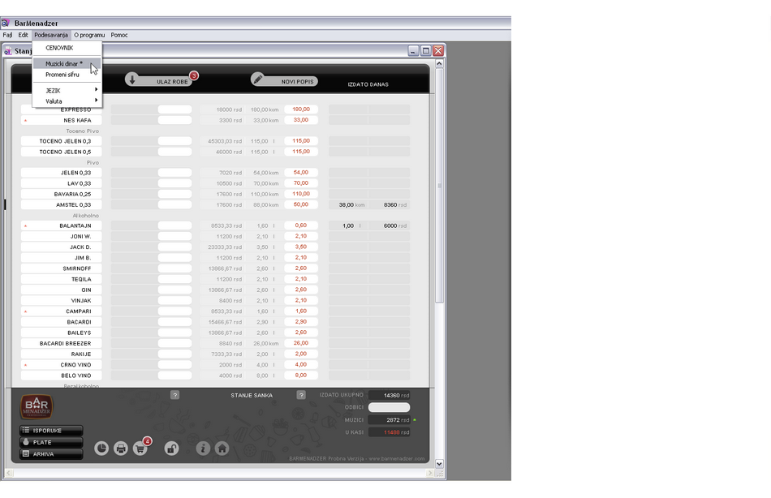Choose Promeni sifru menu entry
Viewport: 771px width, 498px height.
click(67, 75)
